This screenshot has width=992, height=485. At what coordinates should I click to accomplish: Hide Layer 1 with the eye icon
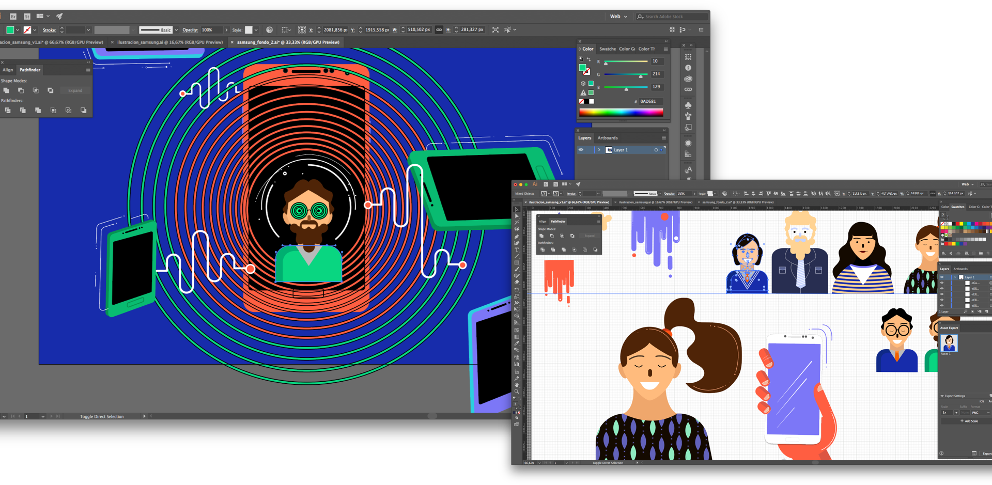coord(581,150)
